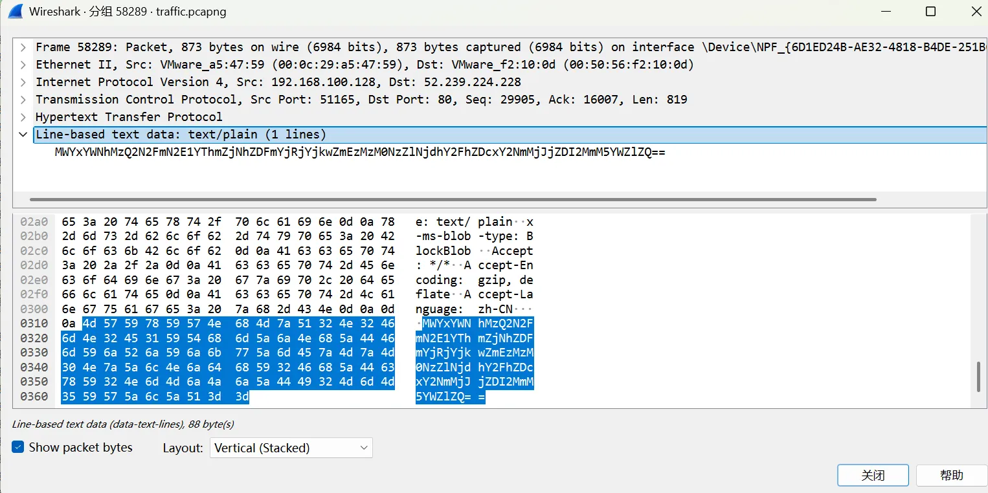Select the Line-based text data row label
This screenshot has height=493, width=988.
click(x=181, y=135)
